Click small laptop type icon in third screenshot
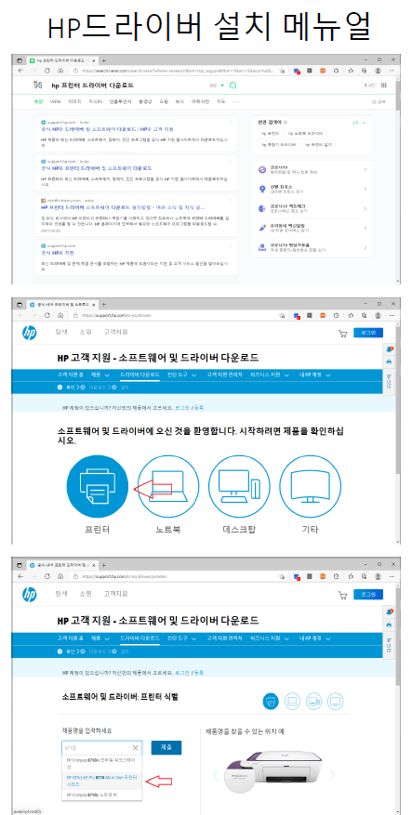The height and width of the screenshot is (815, 412). coord(292,702)
